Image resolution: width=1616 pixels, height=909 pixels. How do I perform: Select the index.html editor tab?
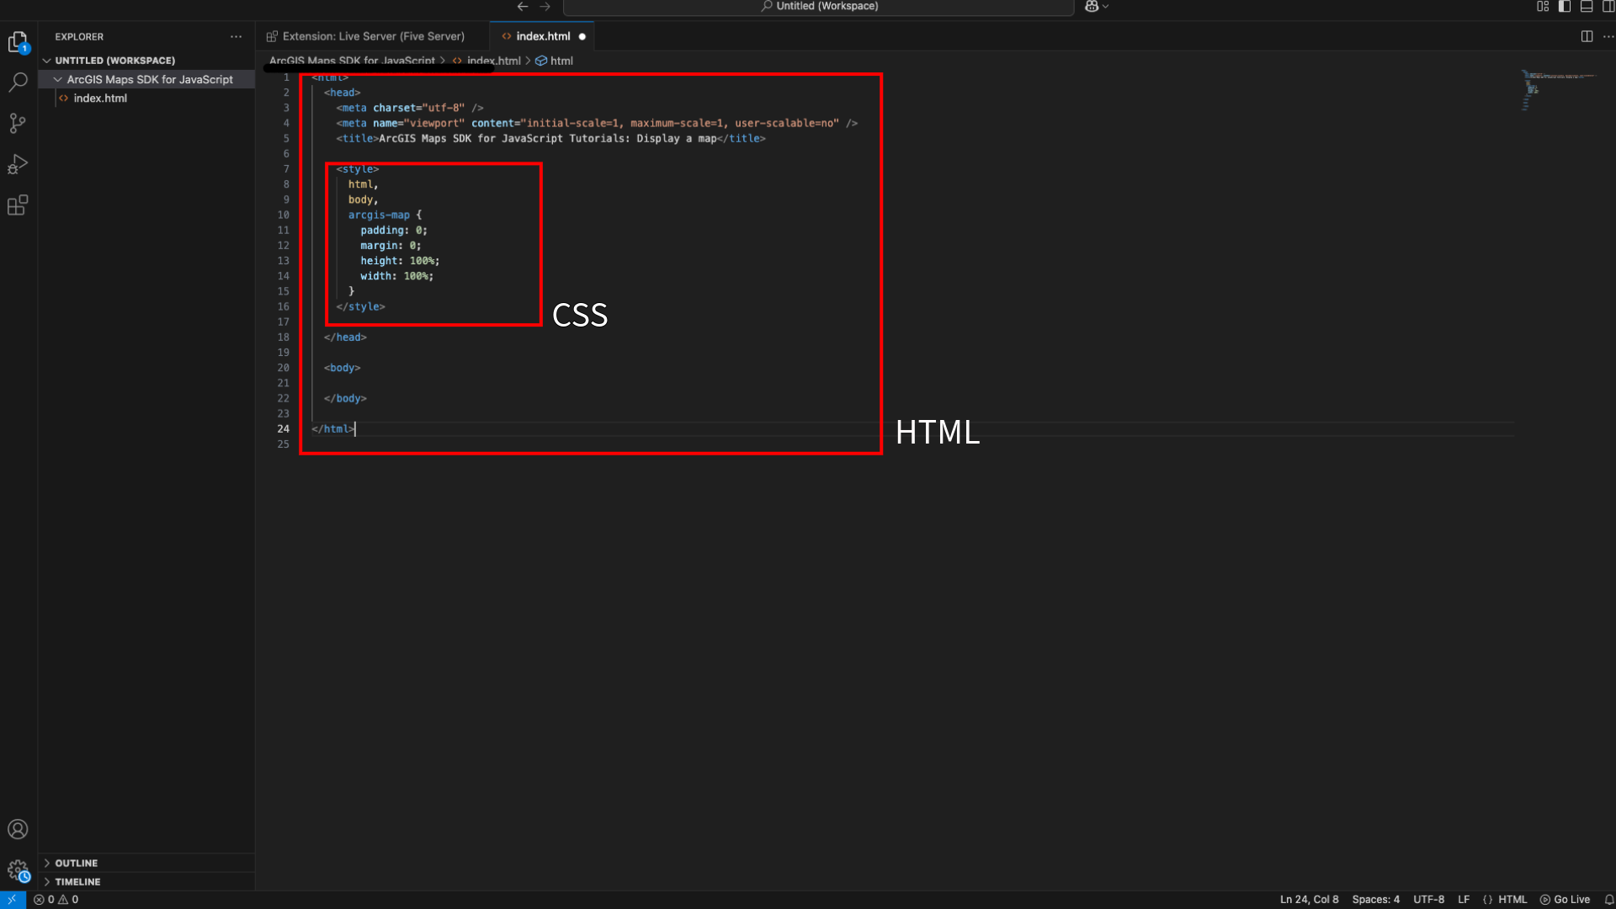tap(542, 36)
